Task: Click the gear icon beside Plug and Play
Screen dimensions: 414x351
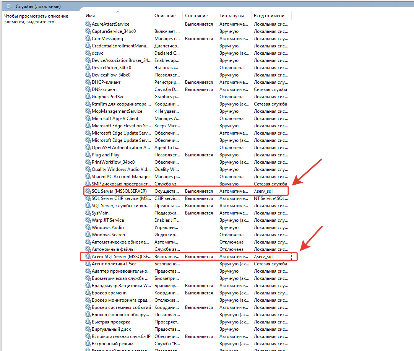Action: (88, 155)
